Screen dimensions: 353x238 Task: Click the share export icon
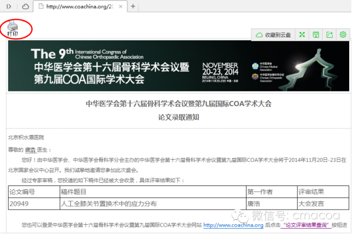tap(329, 35)
